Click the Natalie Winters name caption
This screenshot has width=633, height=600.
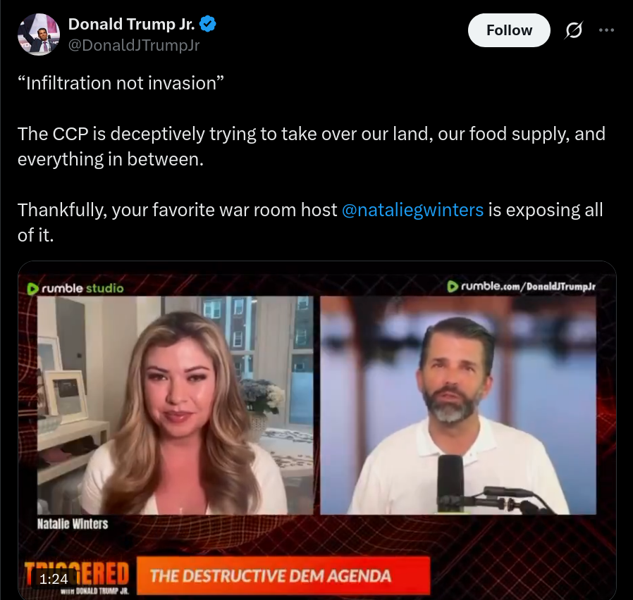coord(73,524)
